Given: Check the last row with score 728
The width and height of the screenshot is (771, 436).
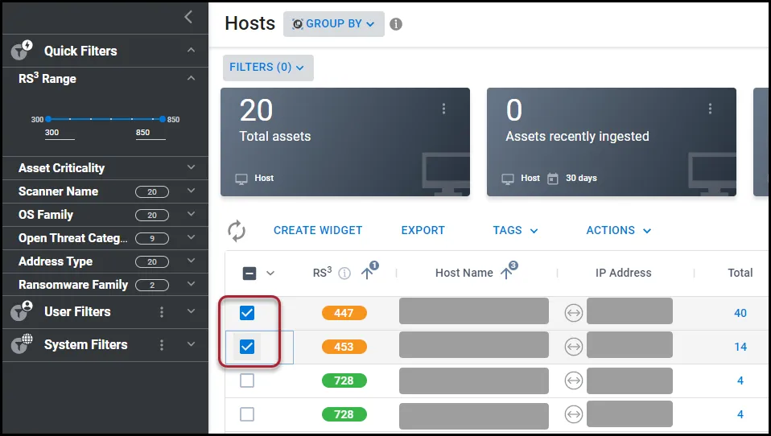Looking at the screenshot, I should pyautogui.click(x=247, y=414).
